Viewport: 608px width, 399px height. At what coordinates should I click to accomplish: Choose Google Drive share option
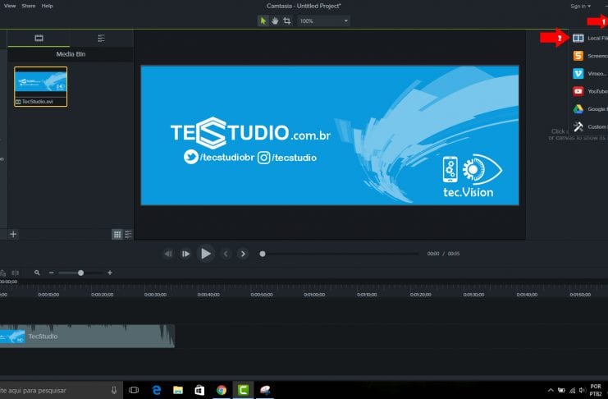(589, 109)
